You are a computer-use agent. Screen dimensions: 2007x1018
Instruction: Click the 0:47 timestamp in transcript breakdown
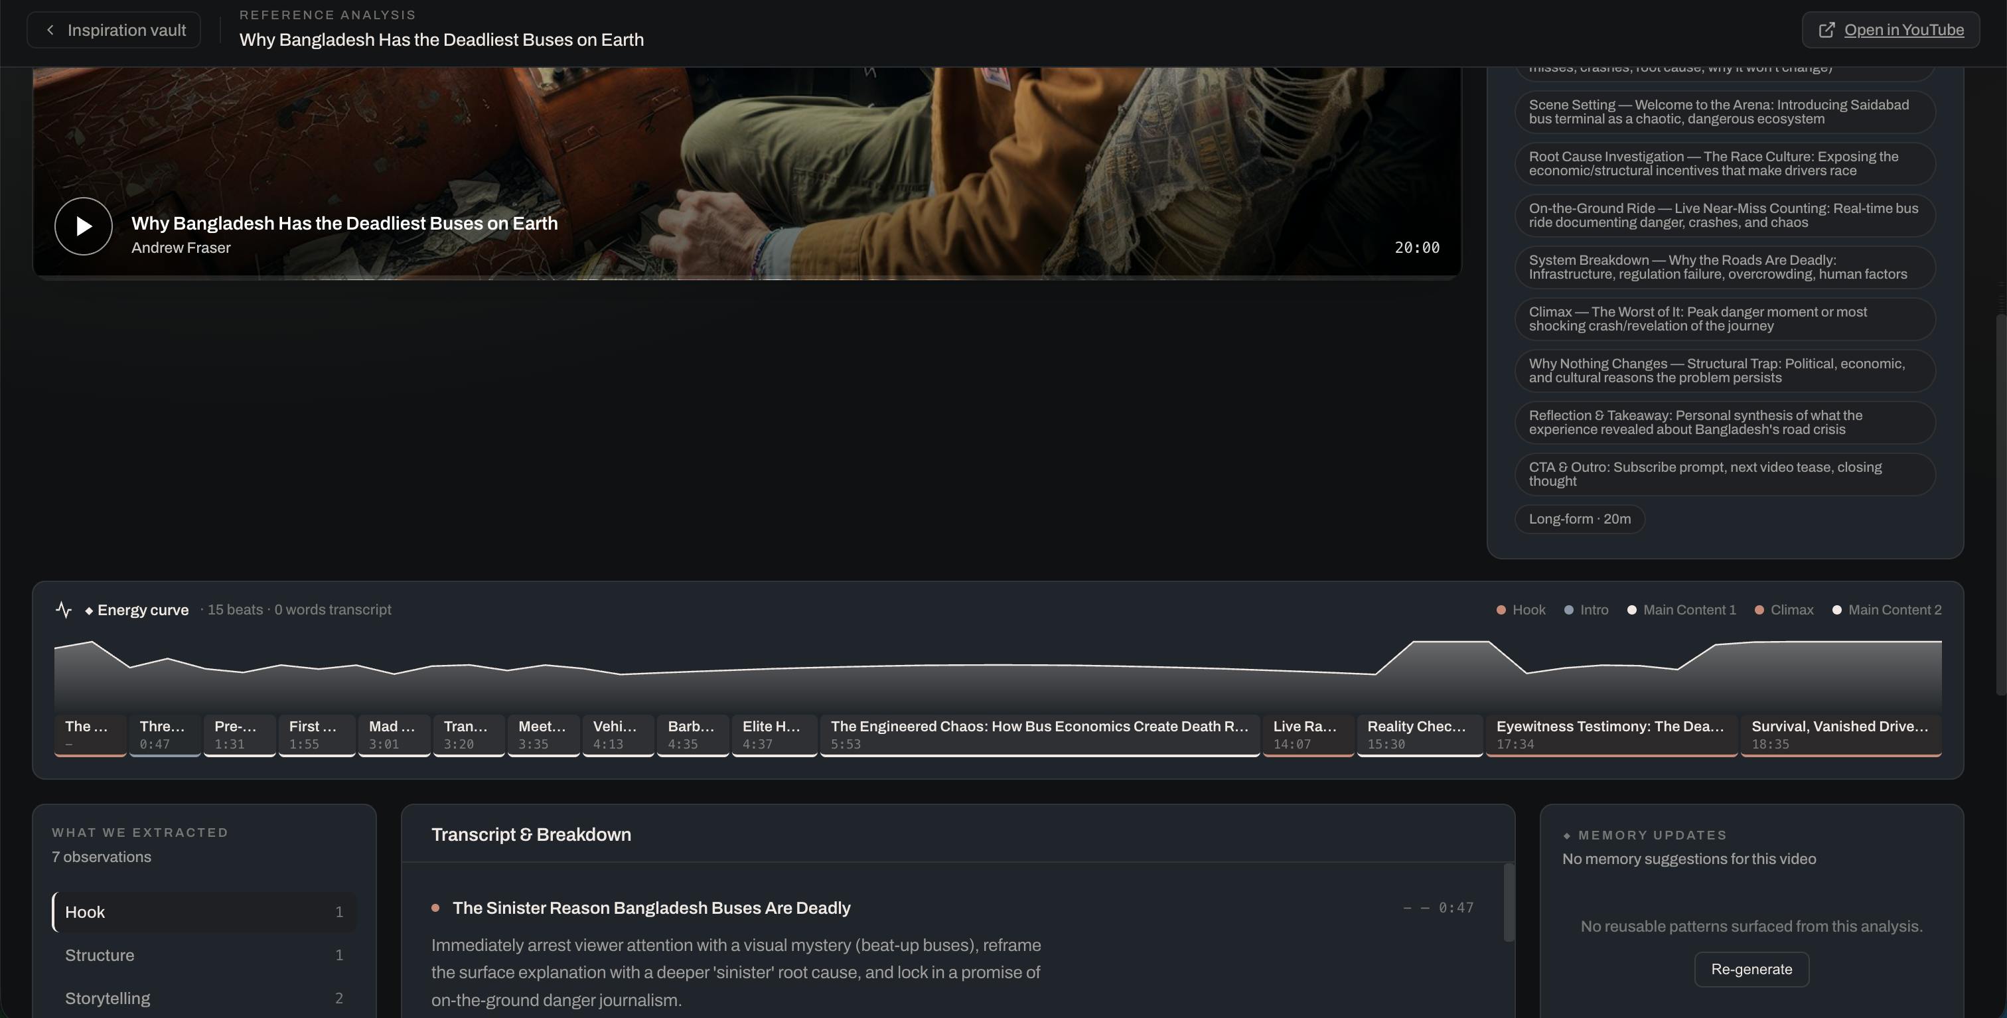[1456, 909]
